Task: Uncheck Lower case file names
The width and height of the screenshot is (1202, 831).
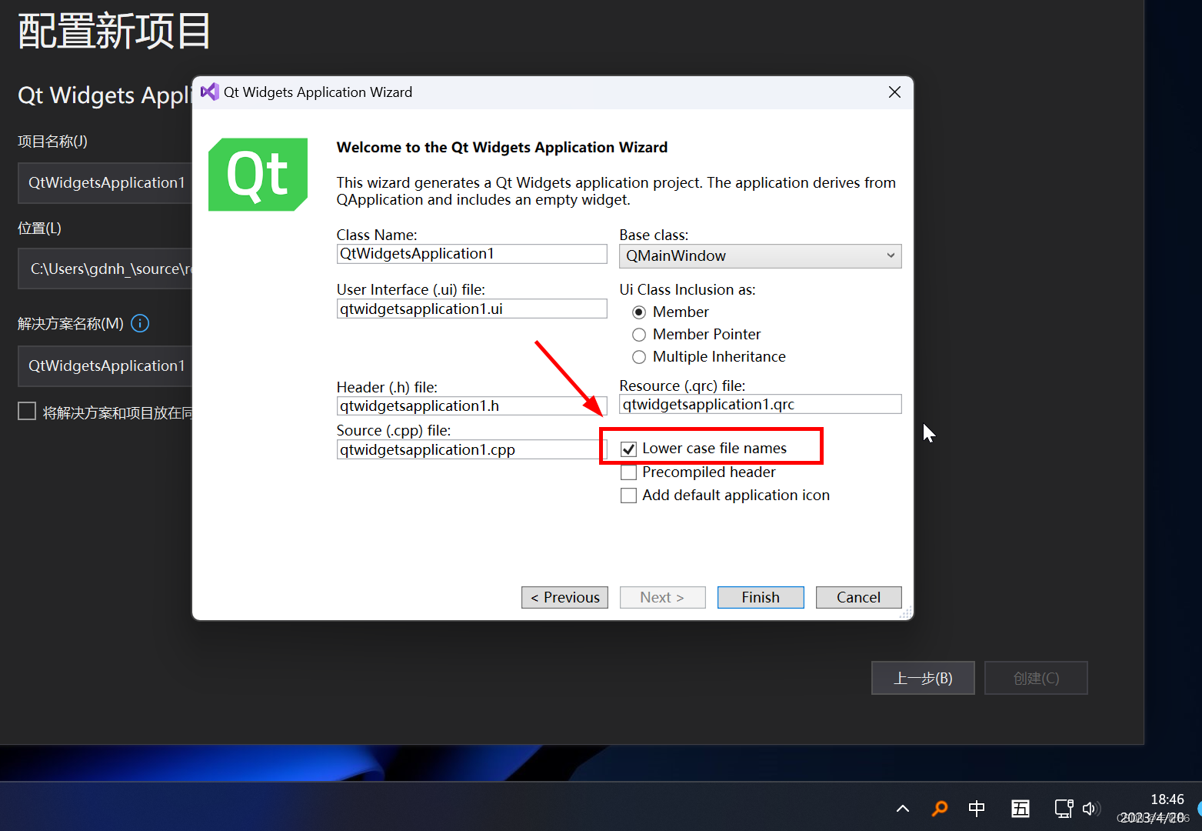Action: click(628, 449)
